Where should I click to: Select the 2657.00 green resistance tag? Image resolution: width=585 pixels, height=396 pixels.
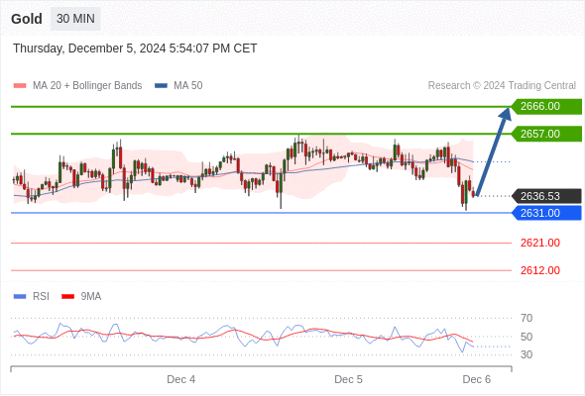[x=546, y=134]
